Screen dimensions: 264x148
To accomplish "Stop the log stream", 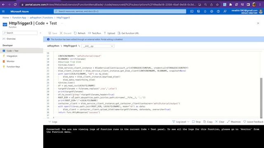I will coord(196,122).
